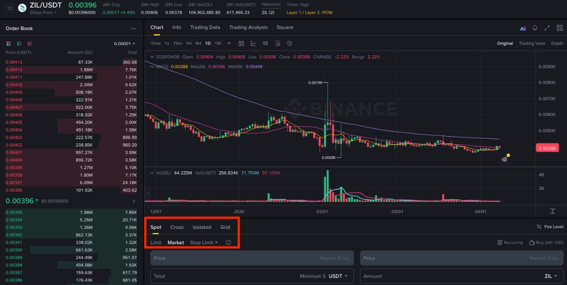The height and width of the screenshot is (285, 567).
Task: Open order type info icon
Action: pyautogui.click(x=229, y=243)
